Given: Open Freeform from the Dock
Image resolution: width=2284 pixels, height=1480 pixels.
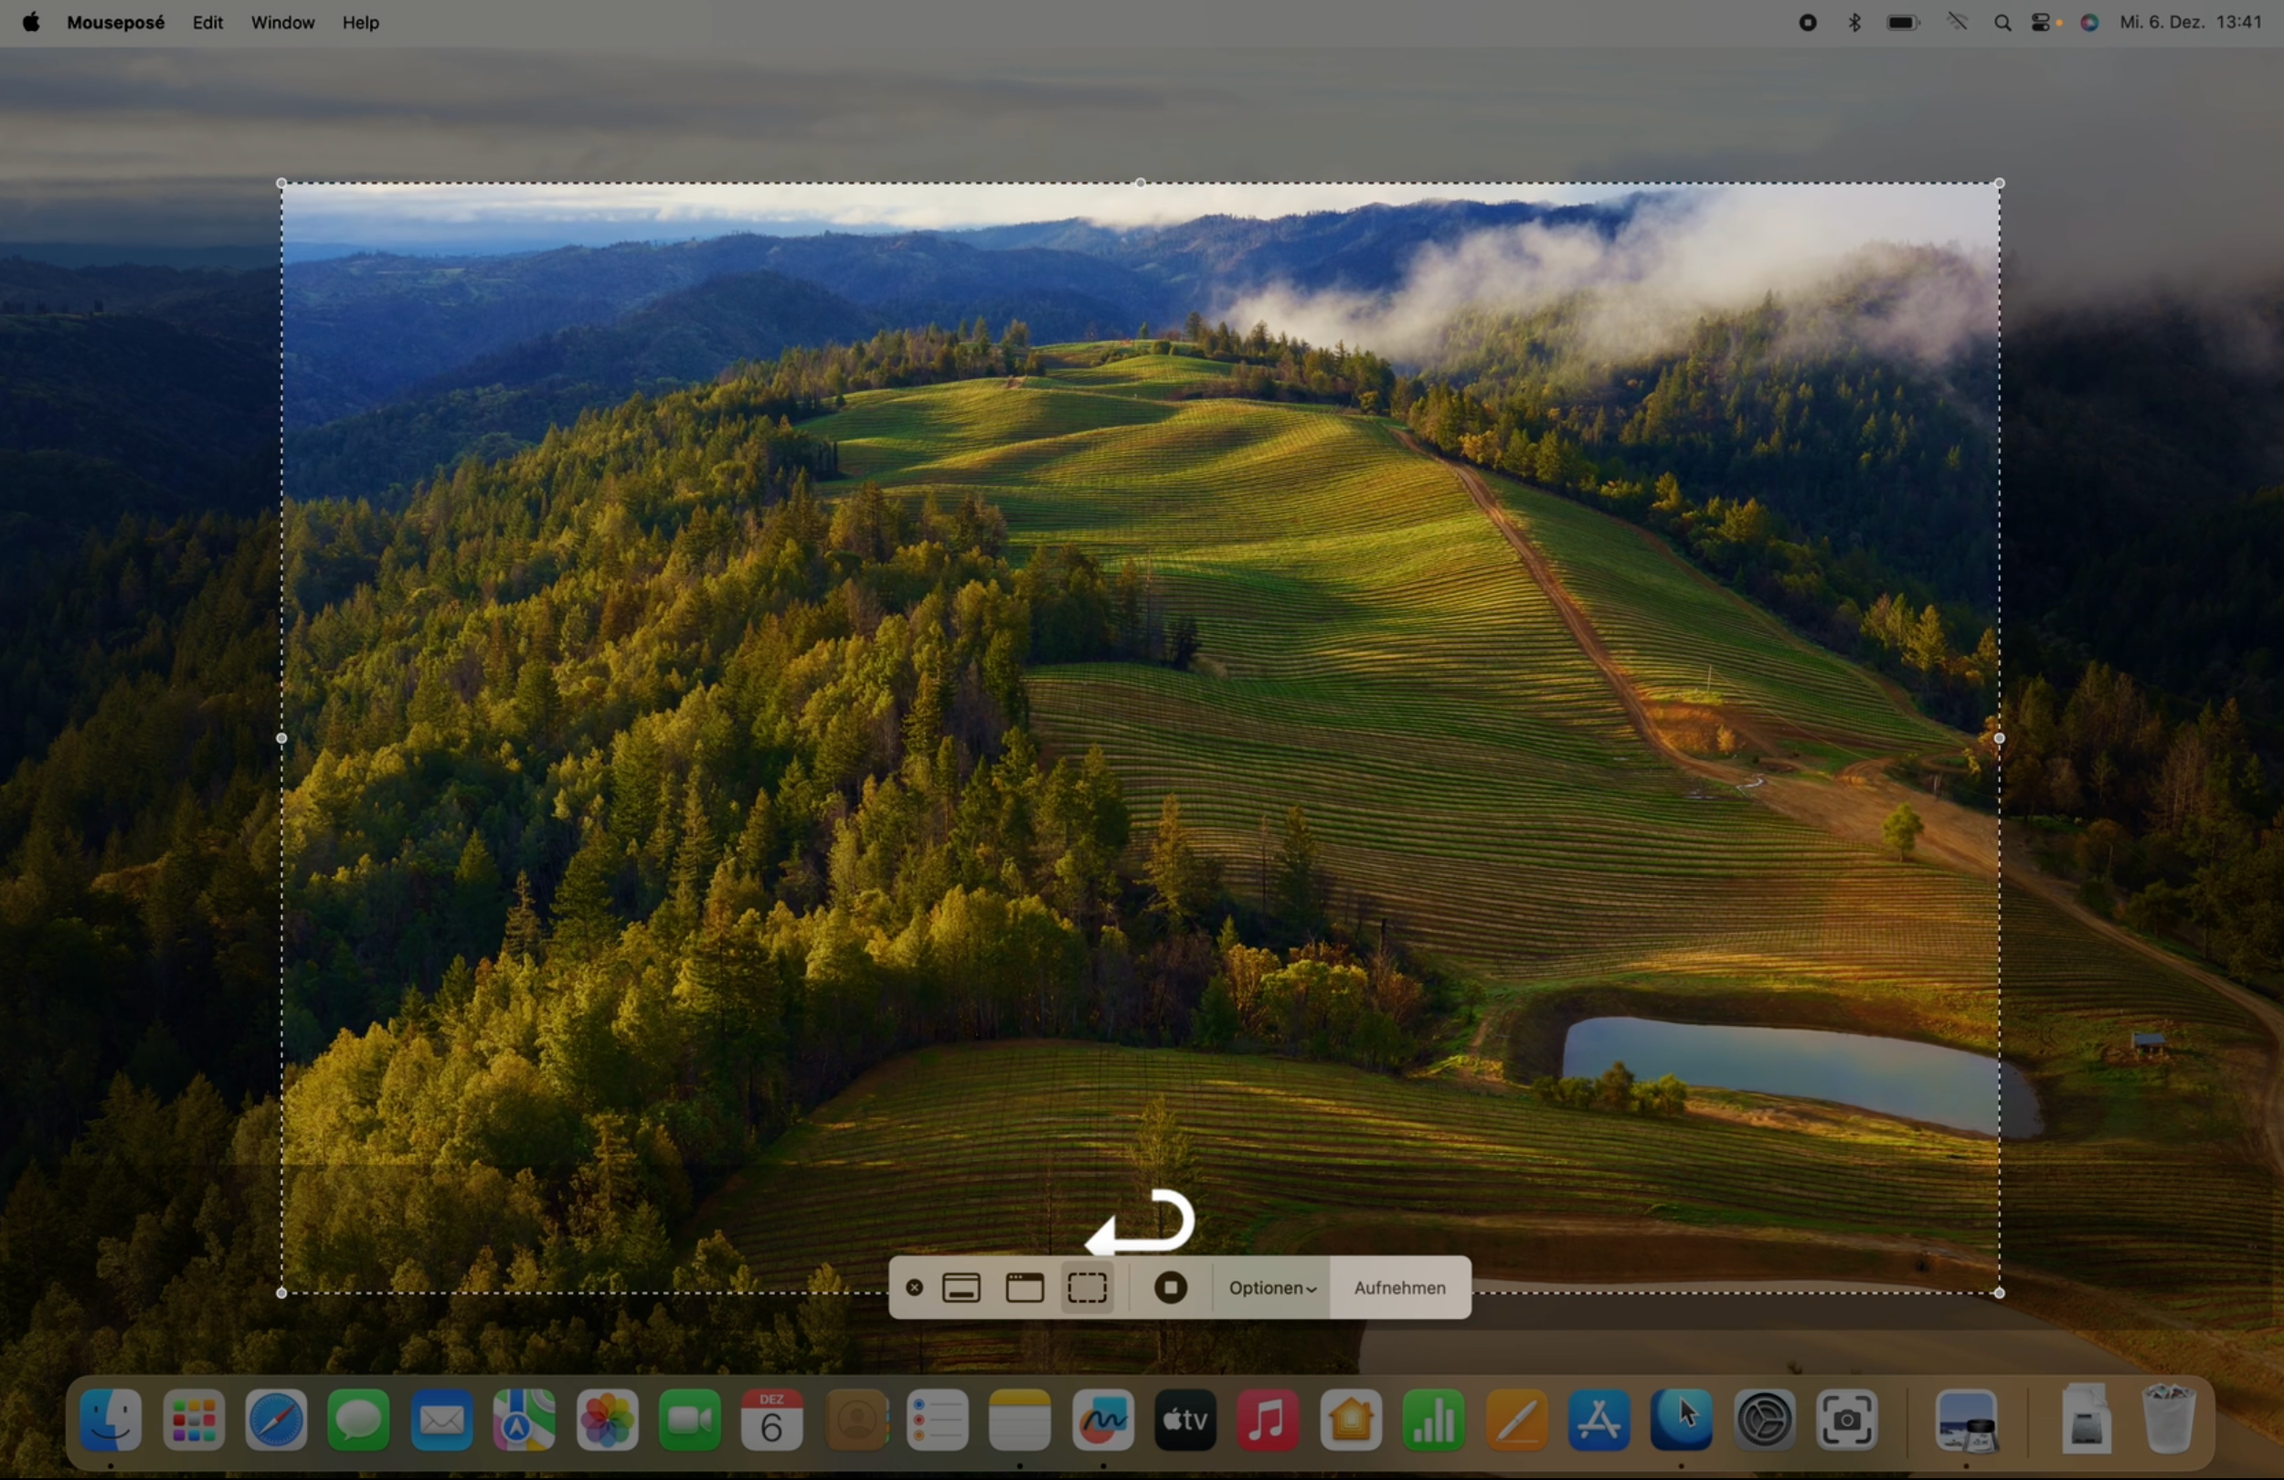Looking at the screenshot, I should coord(1102,1420).
